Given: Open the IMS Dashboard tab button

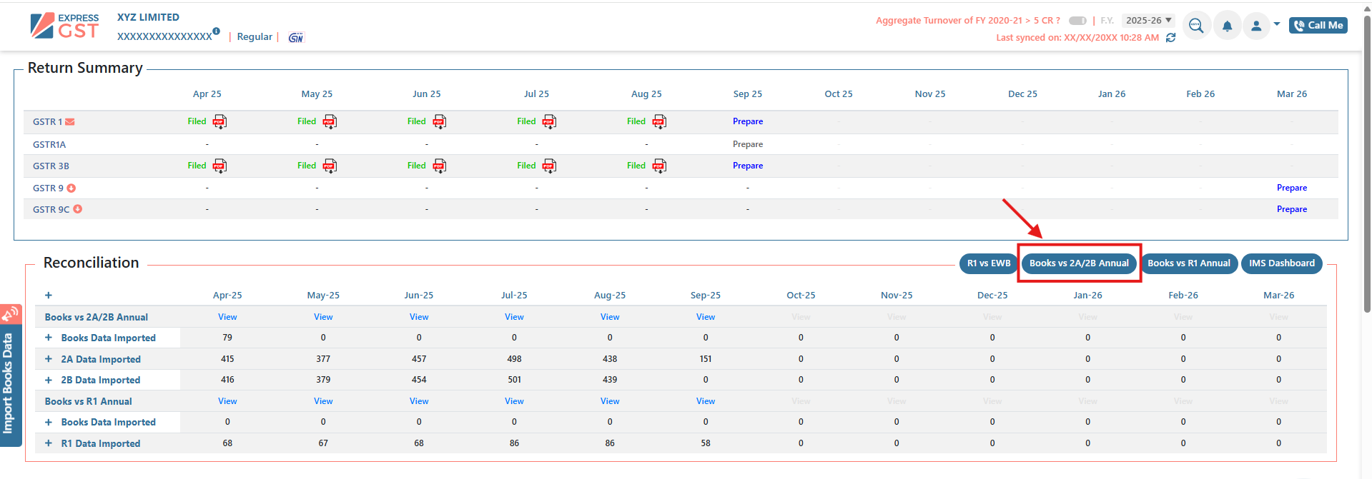Looking at the screenshot, I should 1281,263.
